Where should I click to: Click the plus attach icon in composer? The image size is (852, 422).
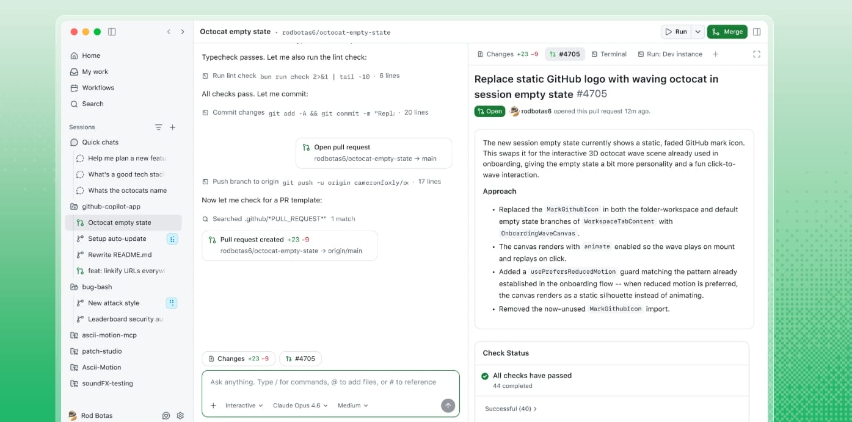[x=213, y=406]
